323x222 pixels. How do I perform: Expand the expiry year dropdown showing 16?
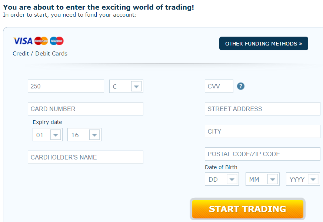coord(84,135)
